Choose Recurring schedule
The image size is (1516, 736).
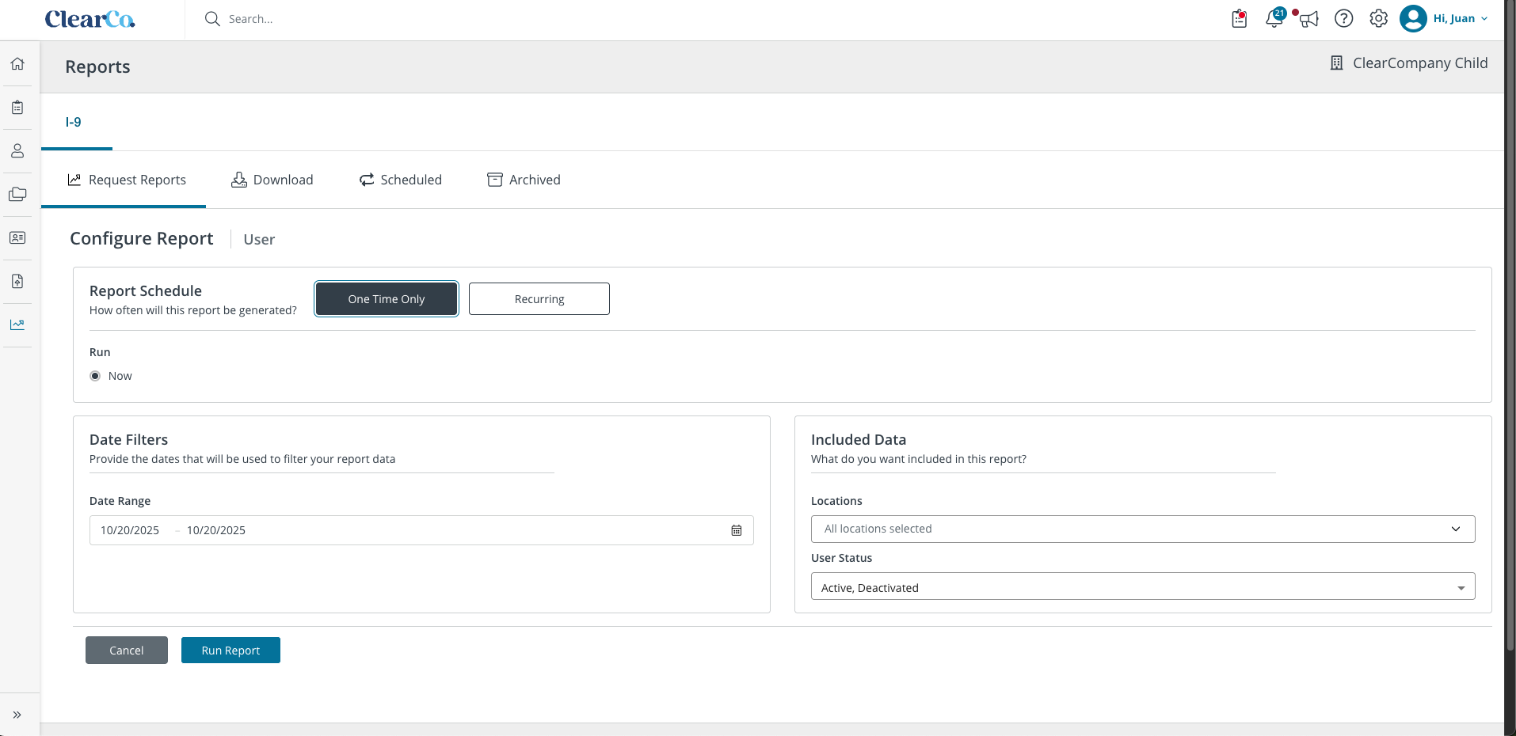coord(539,299)
